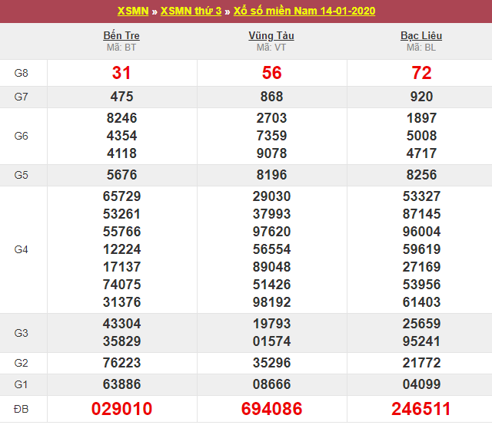Click G4 value 56554

point(271,249)
